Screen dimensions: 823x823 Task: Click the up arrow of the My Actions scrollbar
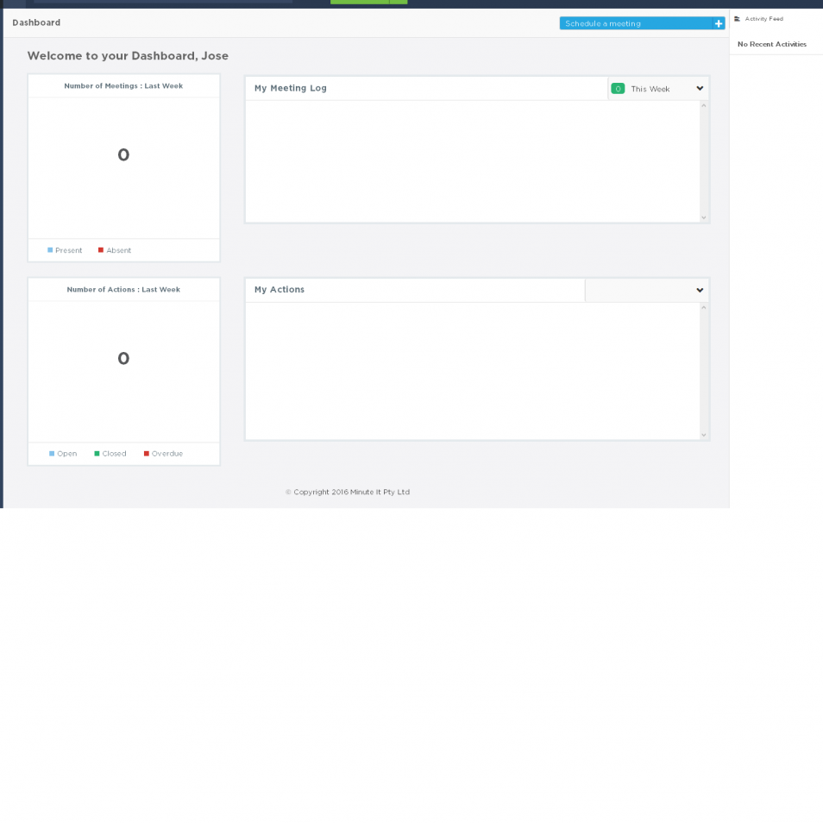(704, 308)
